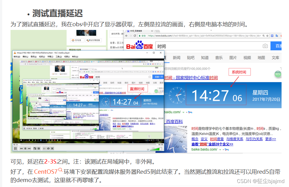The image size is (289, 187).
Task: Pause playback in VLC media player
Action: click(16, 148)
